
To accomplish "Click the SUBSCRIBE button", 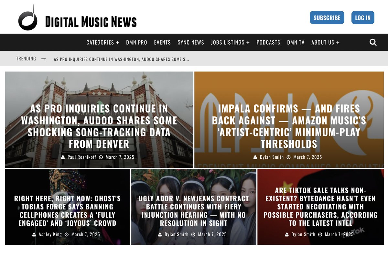I will click(x=327, y=18).
